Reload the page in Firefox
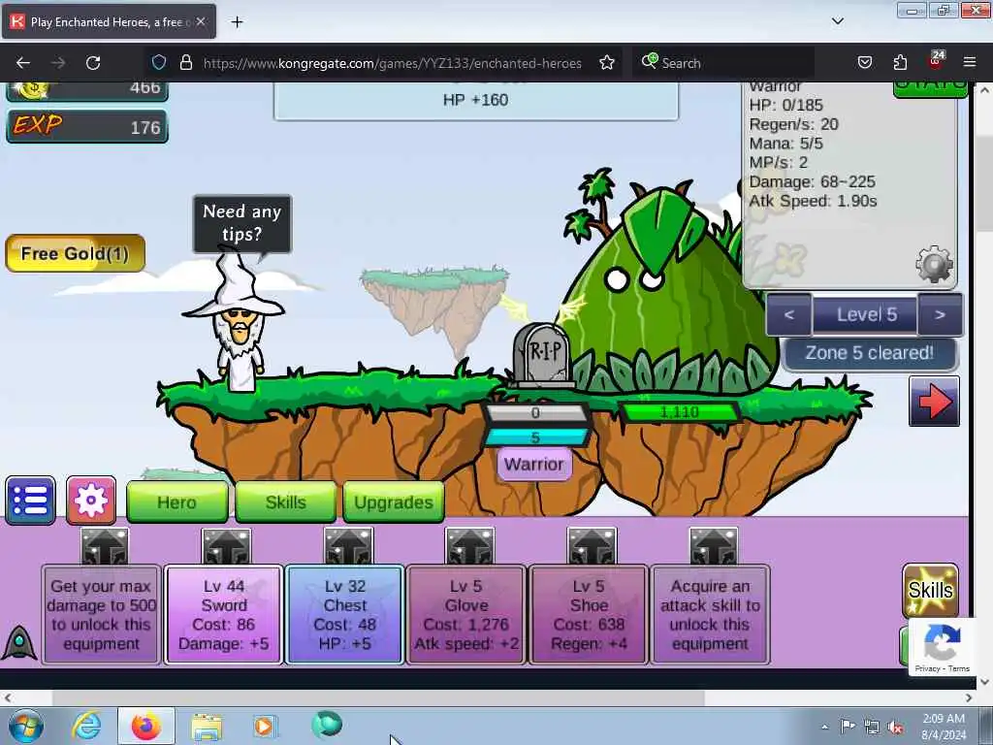 pos(93,63)
